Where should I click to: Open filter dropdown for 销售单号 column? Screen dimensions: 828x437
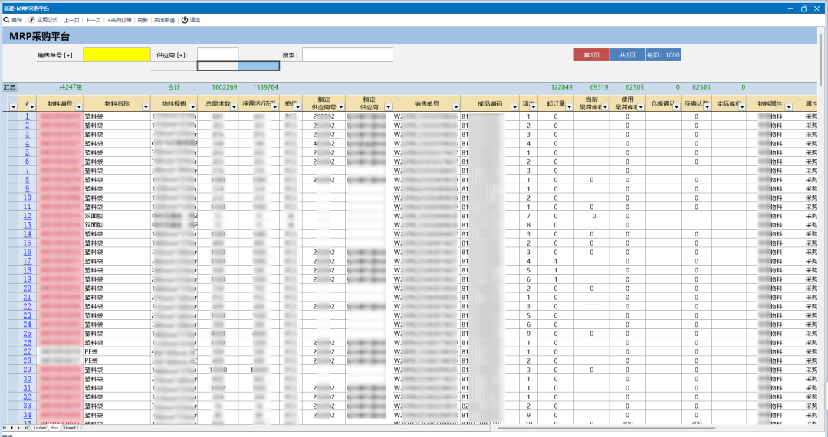point(455,107)
